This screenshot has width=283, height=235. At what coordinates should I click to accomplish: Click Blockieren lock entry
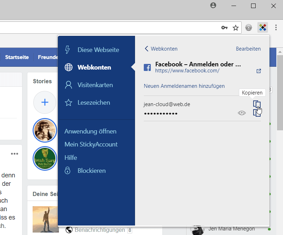(x=92, y=171)
